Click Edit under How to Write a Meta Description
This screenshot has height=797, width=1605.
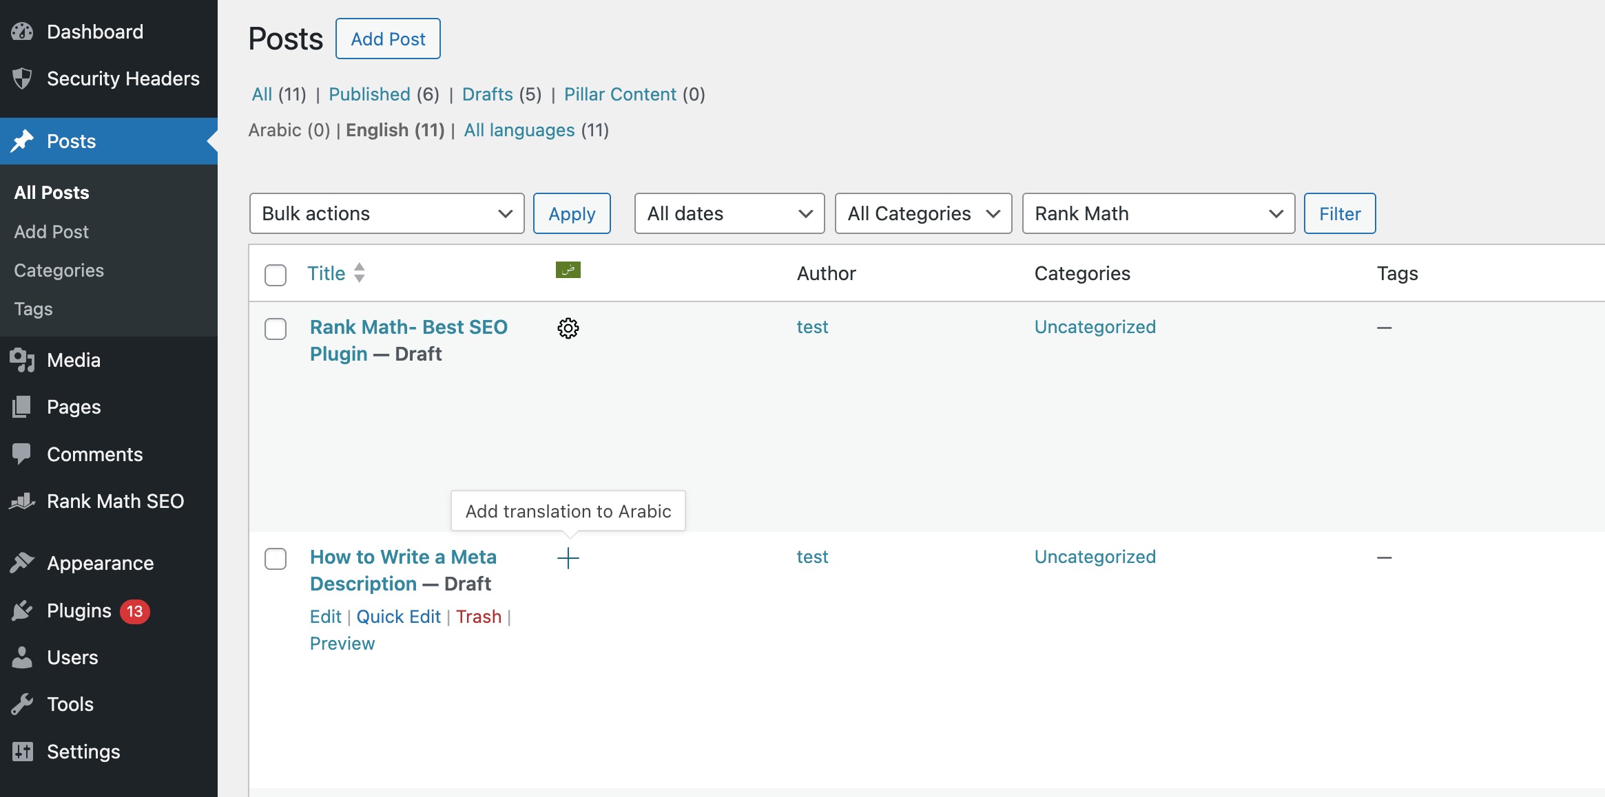coord(325,617)
